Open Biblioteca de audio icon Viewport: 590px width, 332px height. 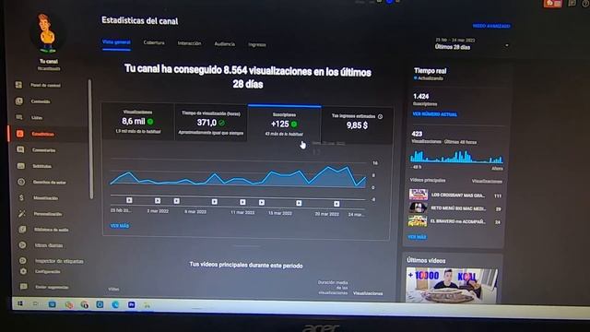[22, 230]
